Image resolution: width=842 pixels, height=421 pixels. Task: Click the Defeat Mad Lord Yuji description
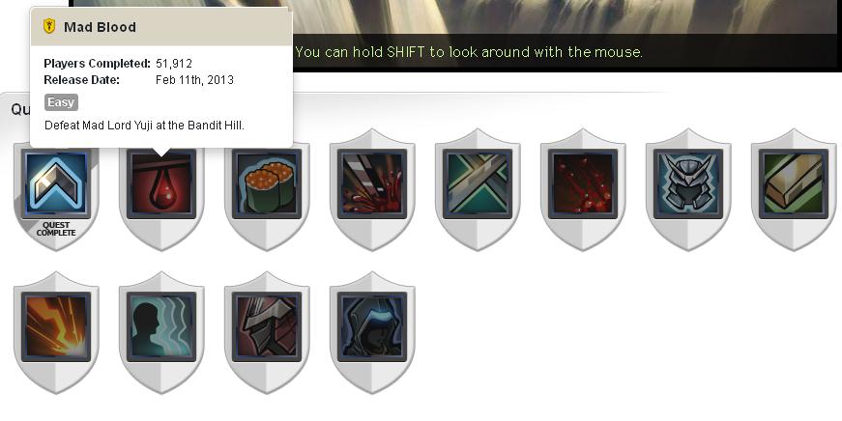144,126
